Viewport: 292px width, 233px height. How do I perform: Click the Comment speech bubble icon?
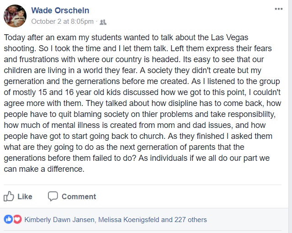point(53,196)
